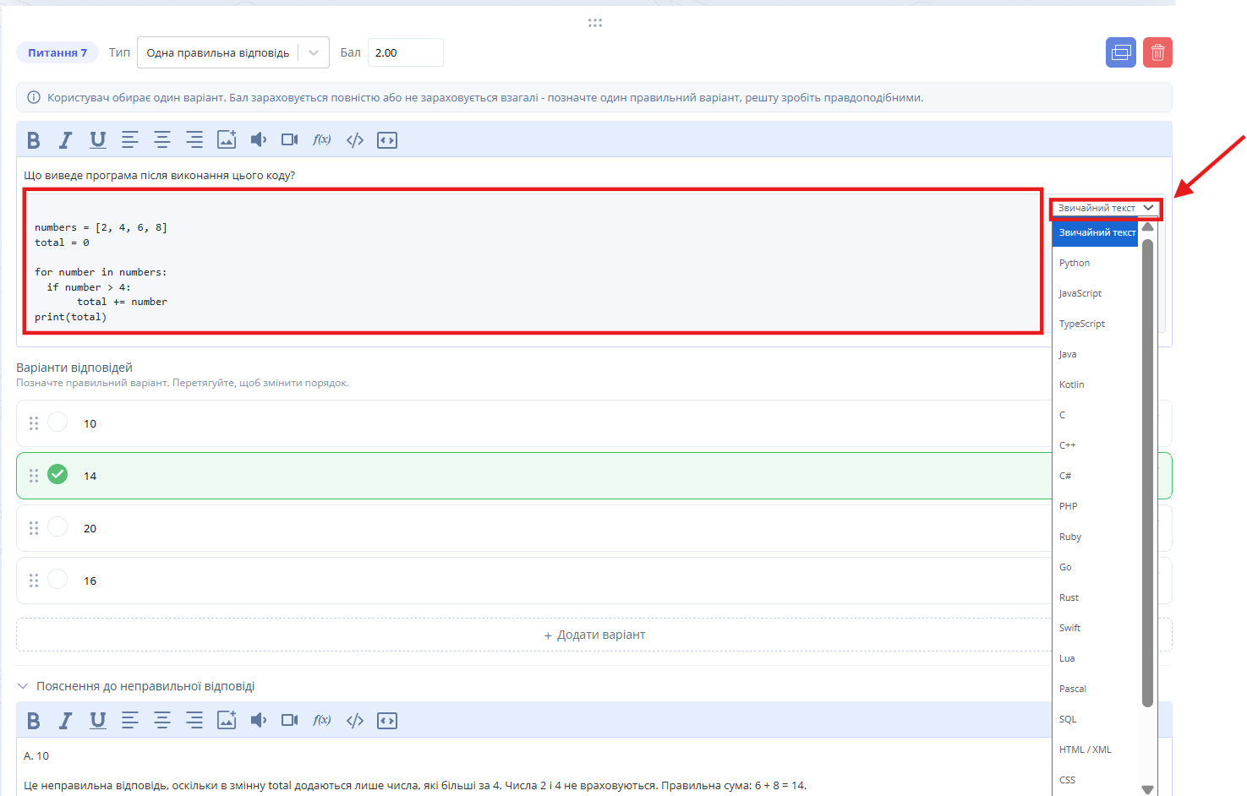Screen dimensions: 1247x796
Task: Pick TypeScript as the code language
Action: pos(1096,324)
